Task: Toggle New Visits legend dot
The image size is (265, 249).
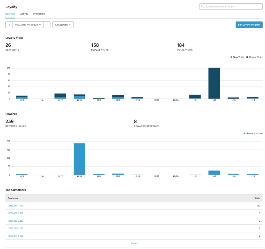Action: [x=231, y=57]
